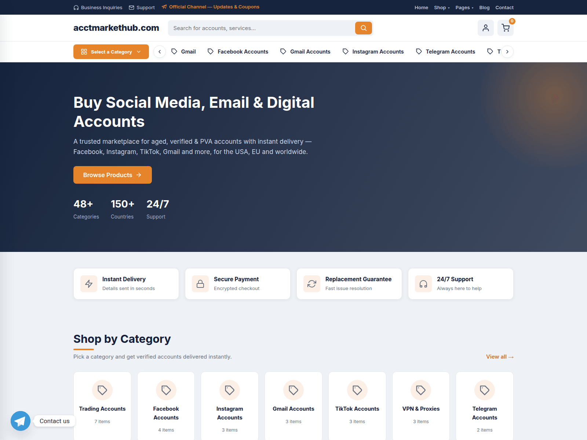Click the Telegram floating chat icon
The image size is (587, 440).
click(x=21, y=421)
